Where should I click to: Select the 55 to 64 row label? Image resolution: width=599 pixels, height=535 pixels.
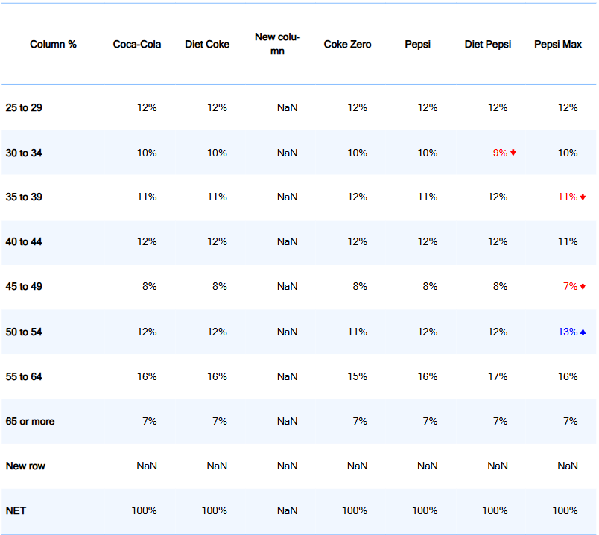(24, 376)
